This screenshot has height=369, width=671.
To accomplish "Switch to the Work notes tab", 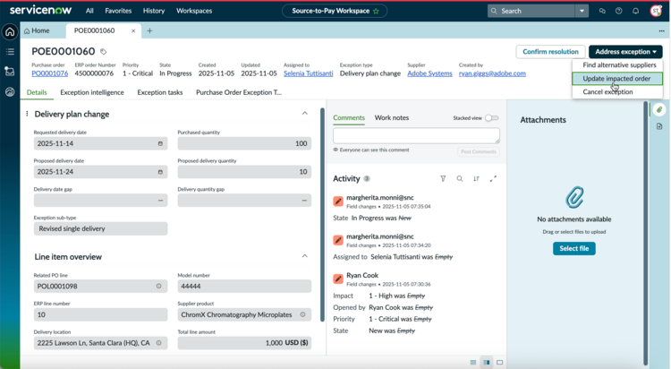I will pos(392,118).
